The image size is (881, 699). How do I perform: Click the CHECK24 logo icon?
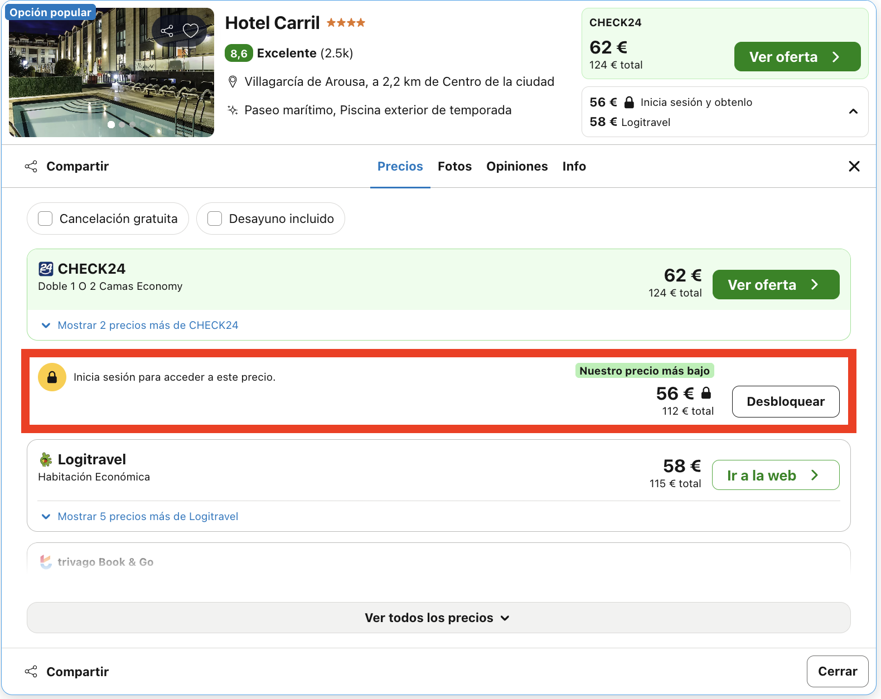[46, 269]
